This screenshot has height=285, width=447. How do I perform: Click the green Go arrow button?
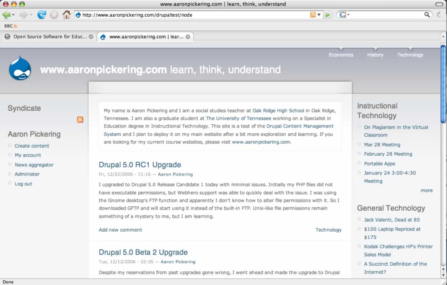[328, 15]
